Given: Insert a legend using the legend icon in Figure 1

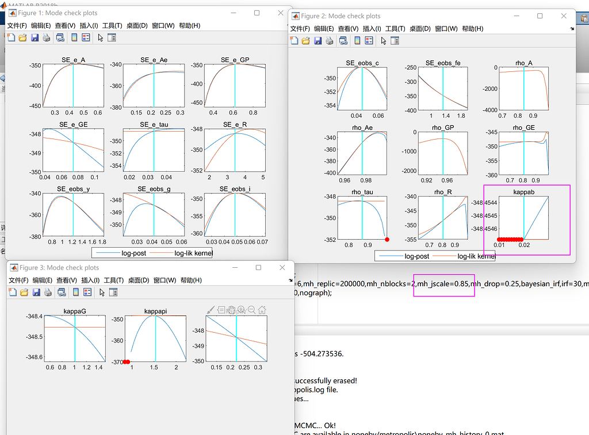Looking at the screenshot, I should point(85,38).
